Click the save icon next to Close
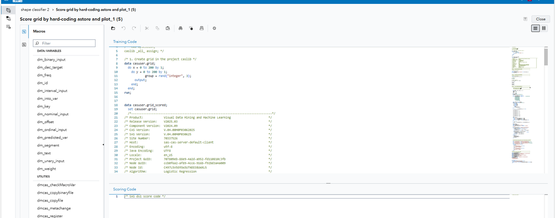Viewport: 555px width, 218px height. [526, 19]
